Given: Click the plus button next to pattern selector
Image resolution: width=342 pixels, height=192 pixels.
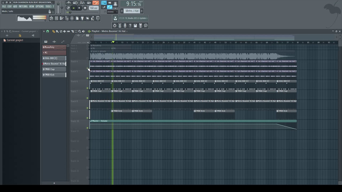Looking at the screenshot, I should 142,11.
